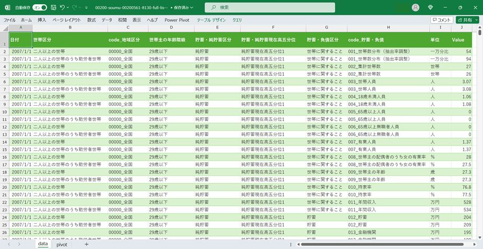Open the 挿入 ribbon tab
The image size is (483, 249).
pos(42,20)
